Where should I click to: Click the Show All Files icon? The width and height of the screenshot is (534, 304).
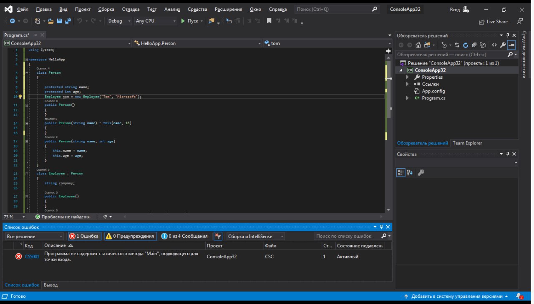pyautogui.click(x=483, y=45)
